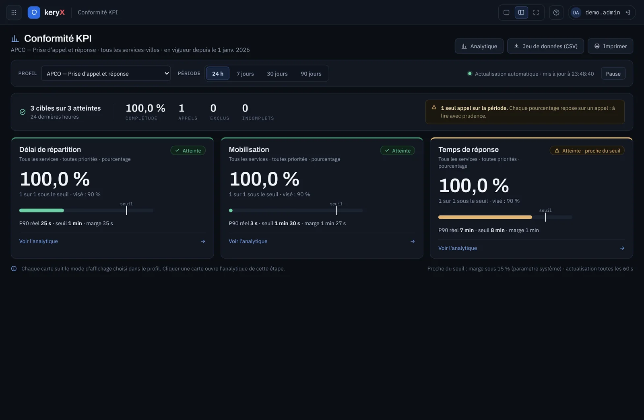
Task: Select the 30 jours period
Action: click(x=277, y=74)
